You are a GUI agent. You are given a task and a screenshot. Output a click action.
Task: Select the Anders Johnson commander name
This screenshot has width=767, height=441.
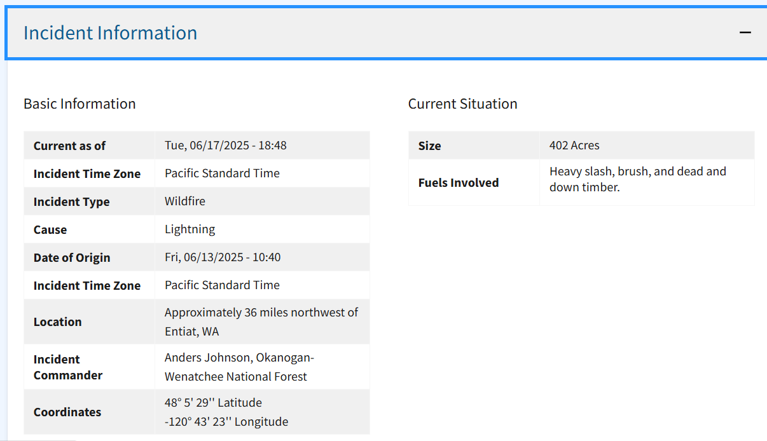(x=209, y=358)
